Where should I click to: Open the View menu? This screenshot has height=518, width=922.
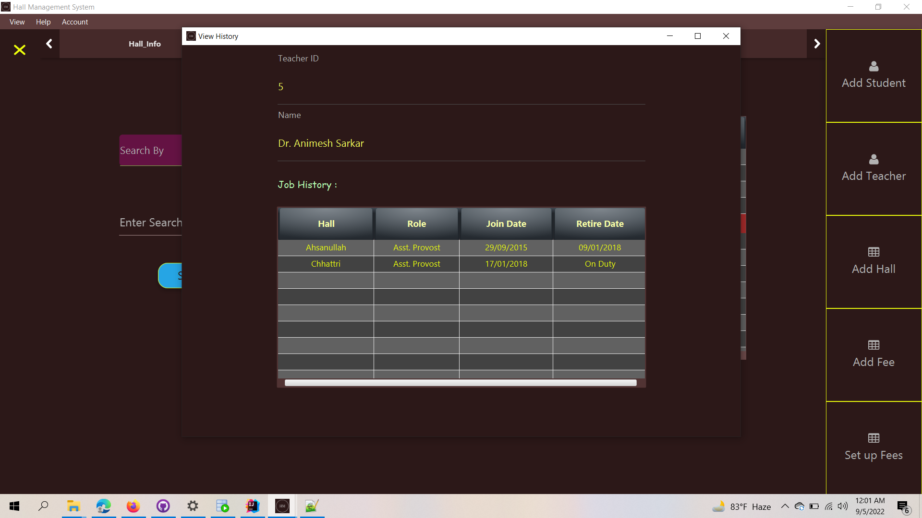tap(17, 22)
